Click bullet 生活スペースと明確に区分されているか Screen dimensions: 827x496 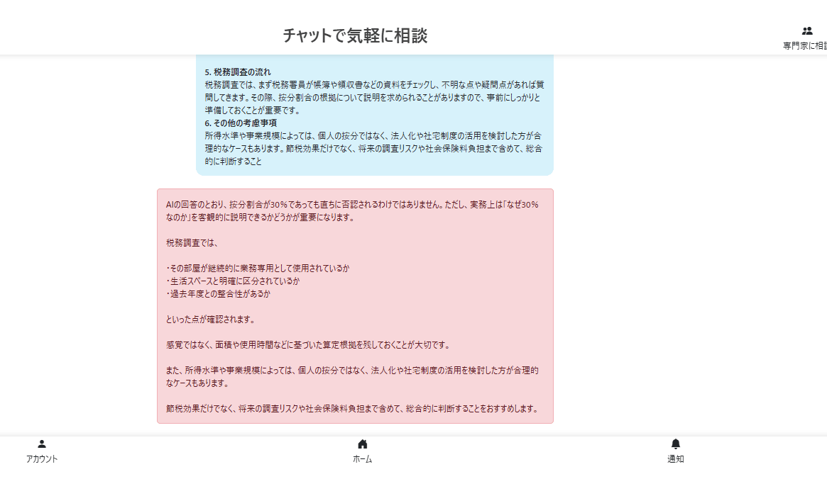click(233, 281)
